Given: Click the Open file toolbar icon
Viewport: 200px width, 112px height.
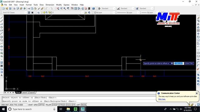Looking at the screenshot, I should [7, 8].
